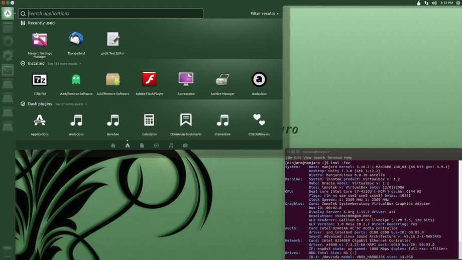Open the Terminal menu in terminal window
Screen dimensions: 462x260
tap(334, 158)
